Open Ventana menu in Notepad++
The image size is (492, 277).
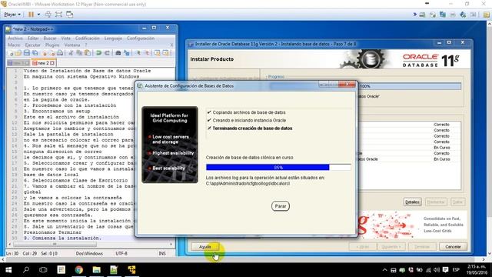(x=72, y=45)
